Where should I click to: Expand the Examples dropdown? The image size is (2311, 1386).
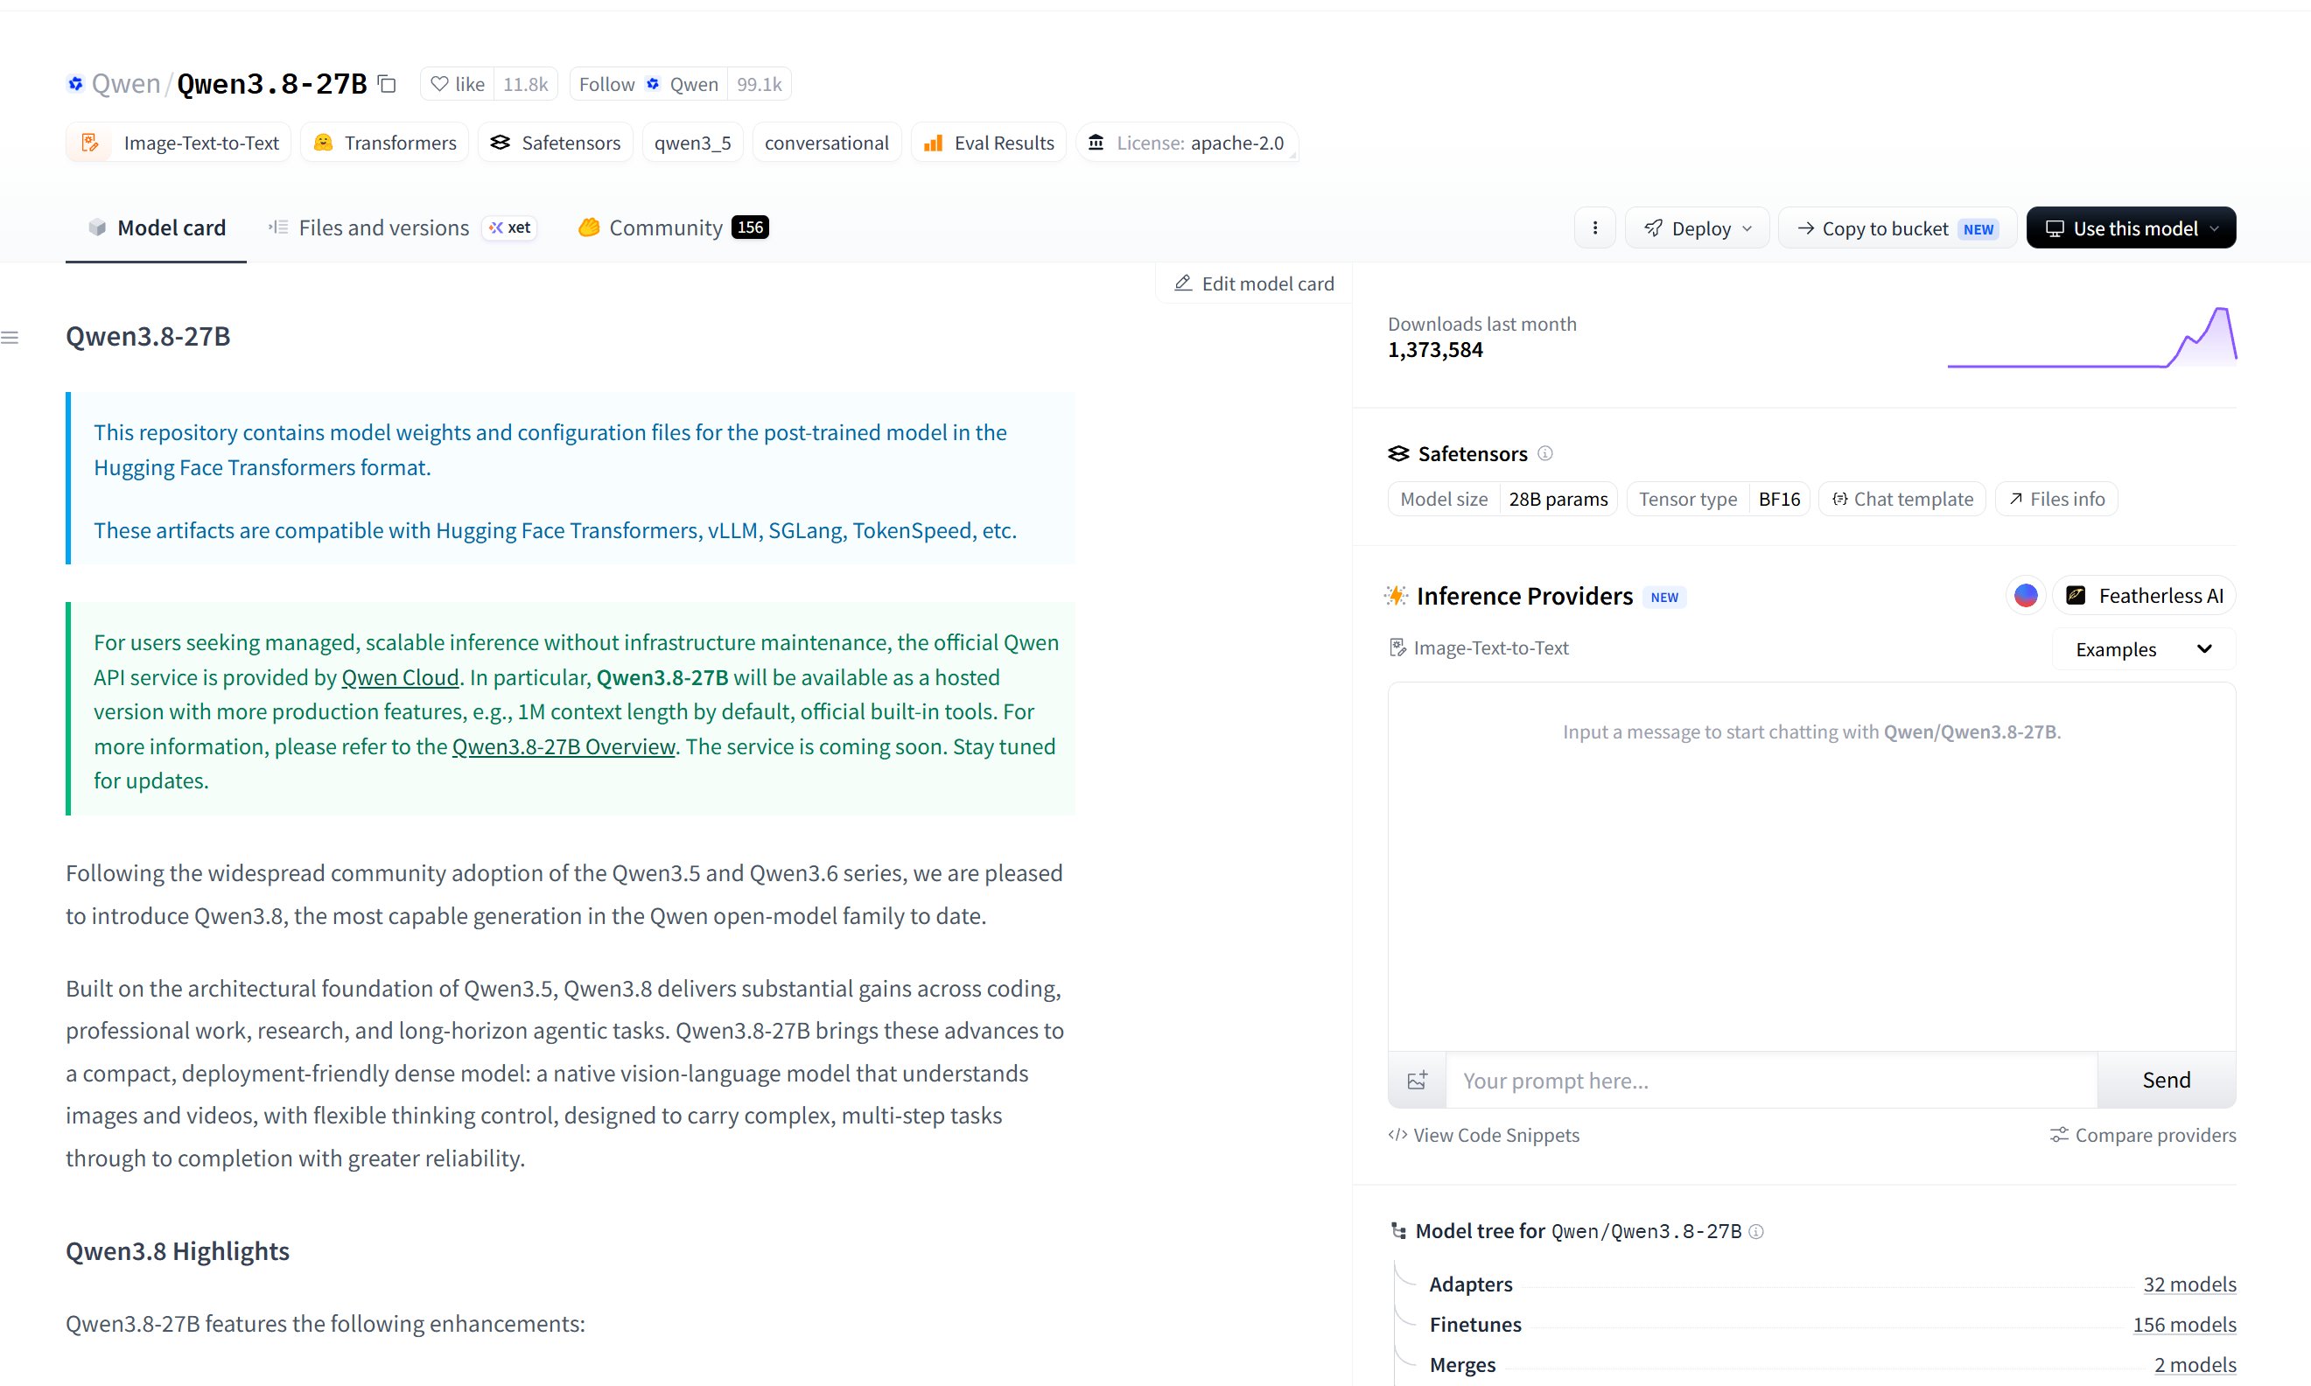click(x=2144, y=649)
